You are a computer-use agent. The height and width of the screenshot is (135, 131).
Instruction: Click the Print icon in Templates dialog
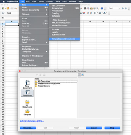coord(44,75)
